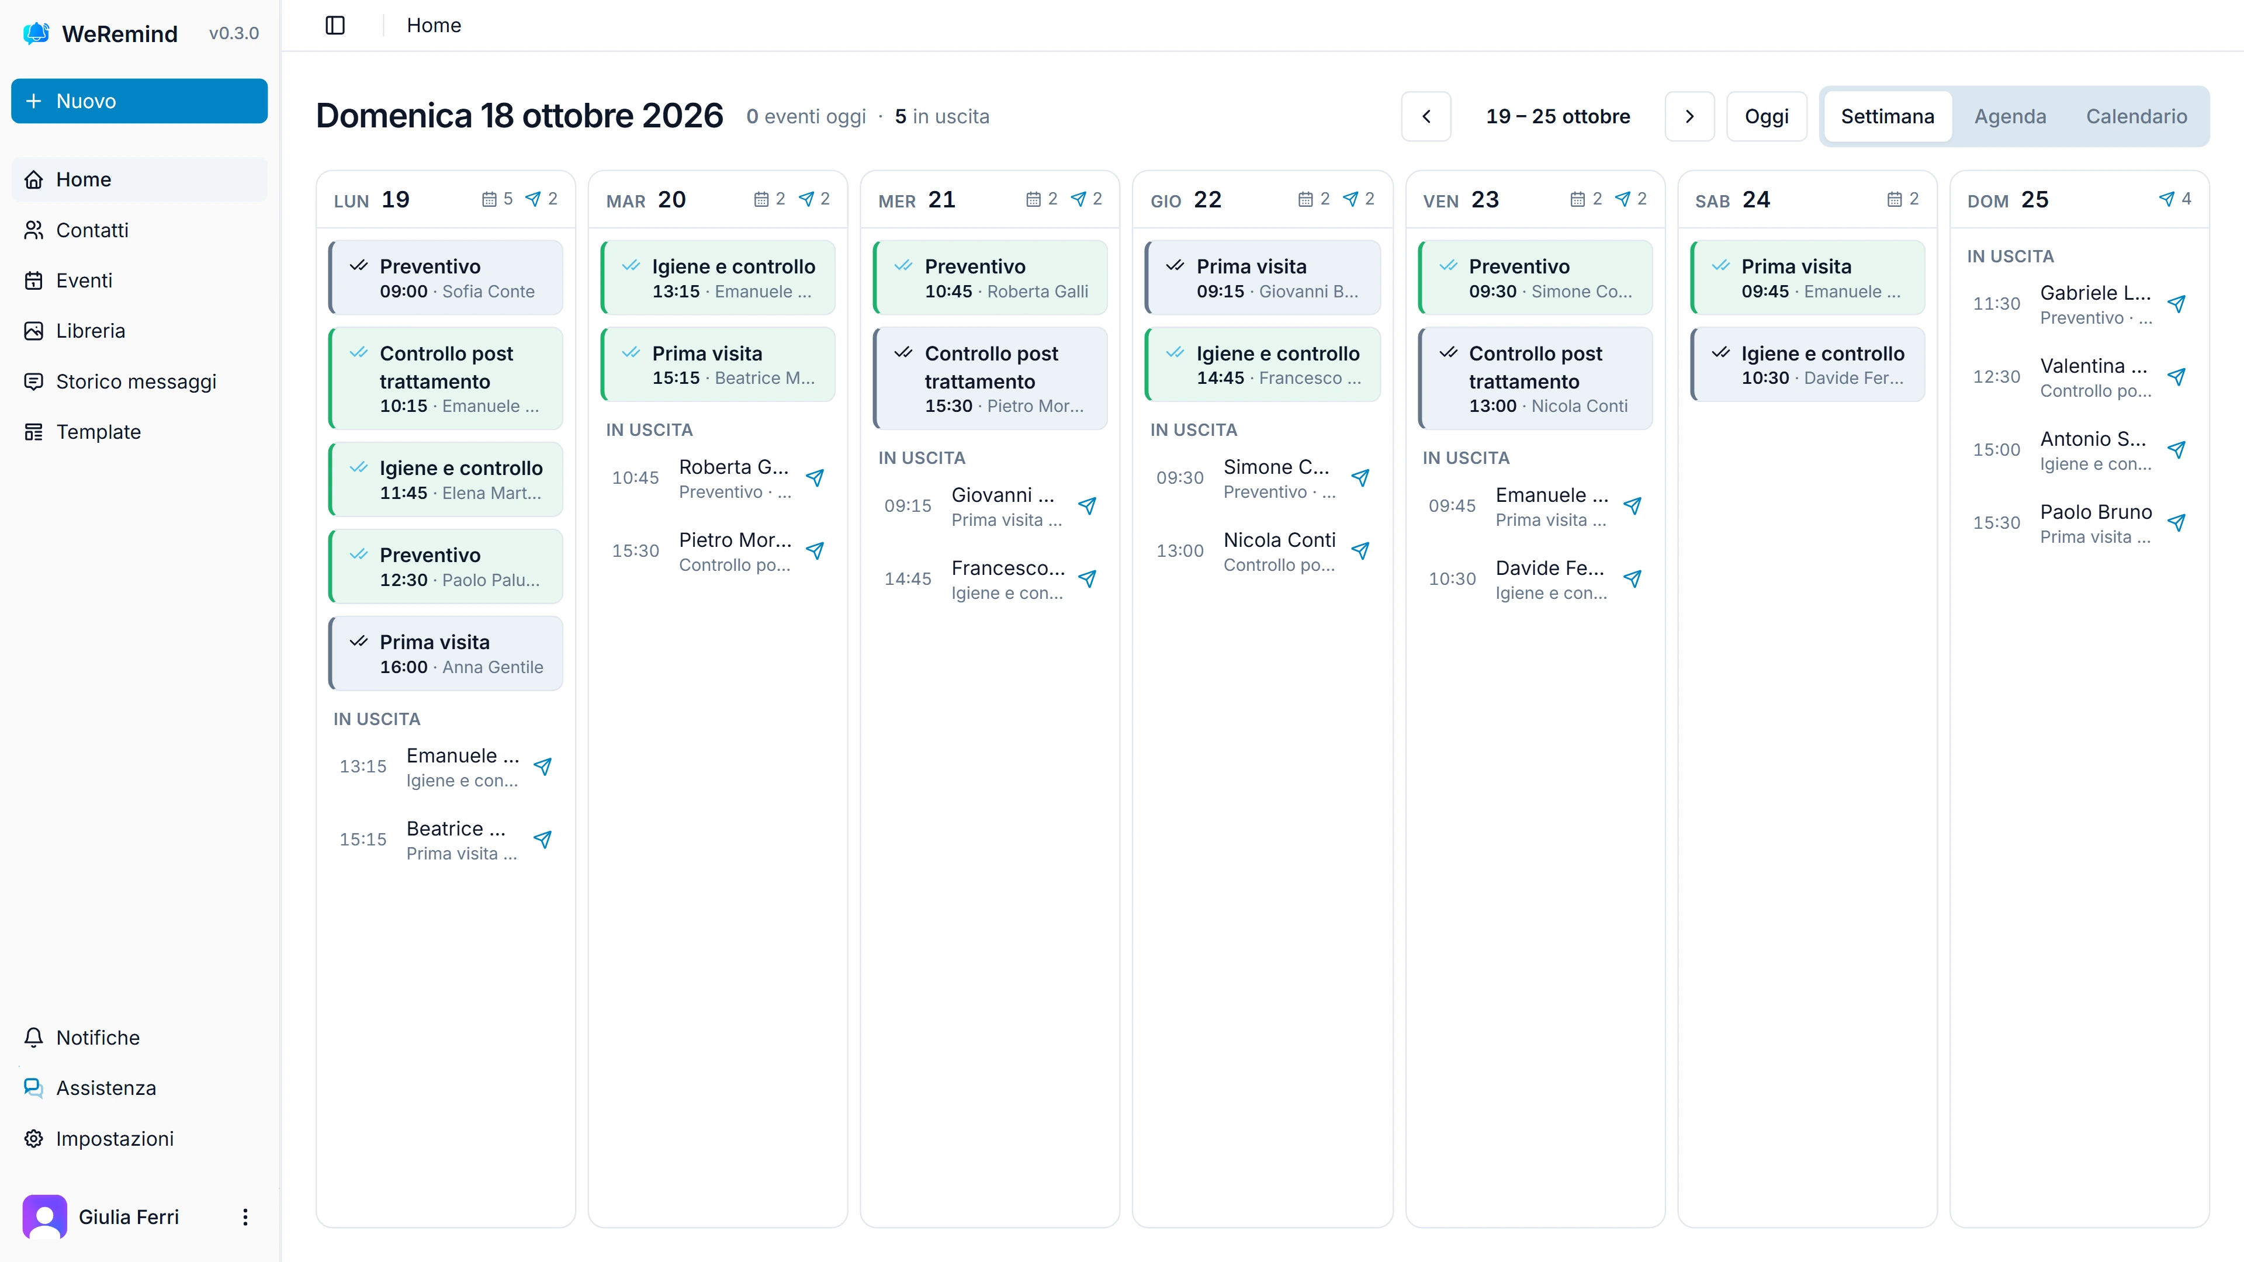Send reminder to Emanuele at 09:45 Friday
This screenshot has height=1262, width=2244.
tap(1633, 506)
